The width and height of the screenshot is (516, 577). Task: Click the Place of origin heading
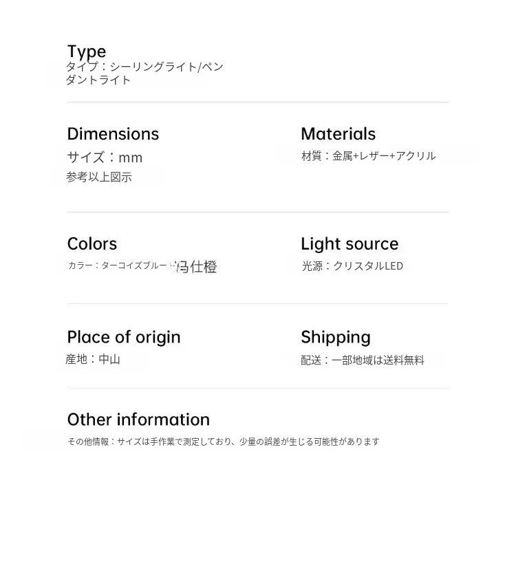pos(124,337)
